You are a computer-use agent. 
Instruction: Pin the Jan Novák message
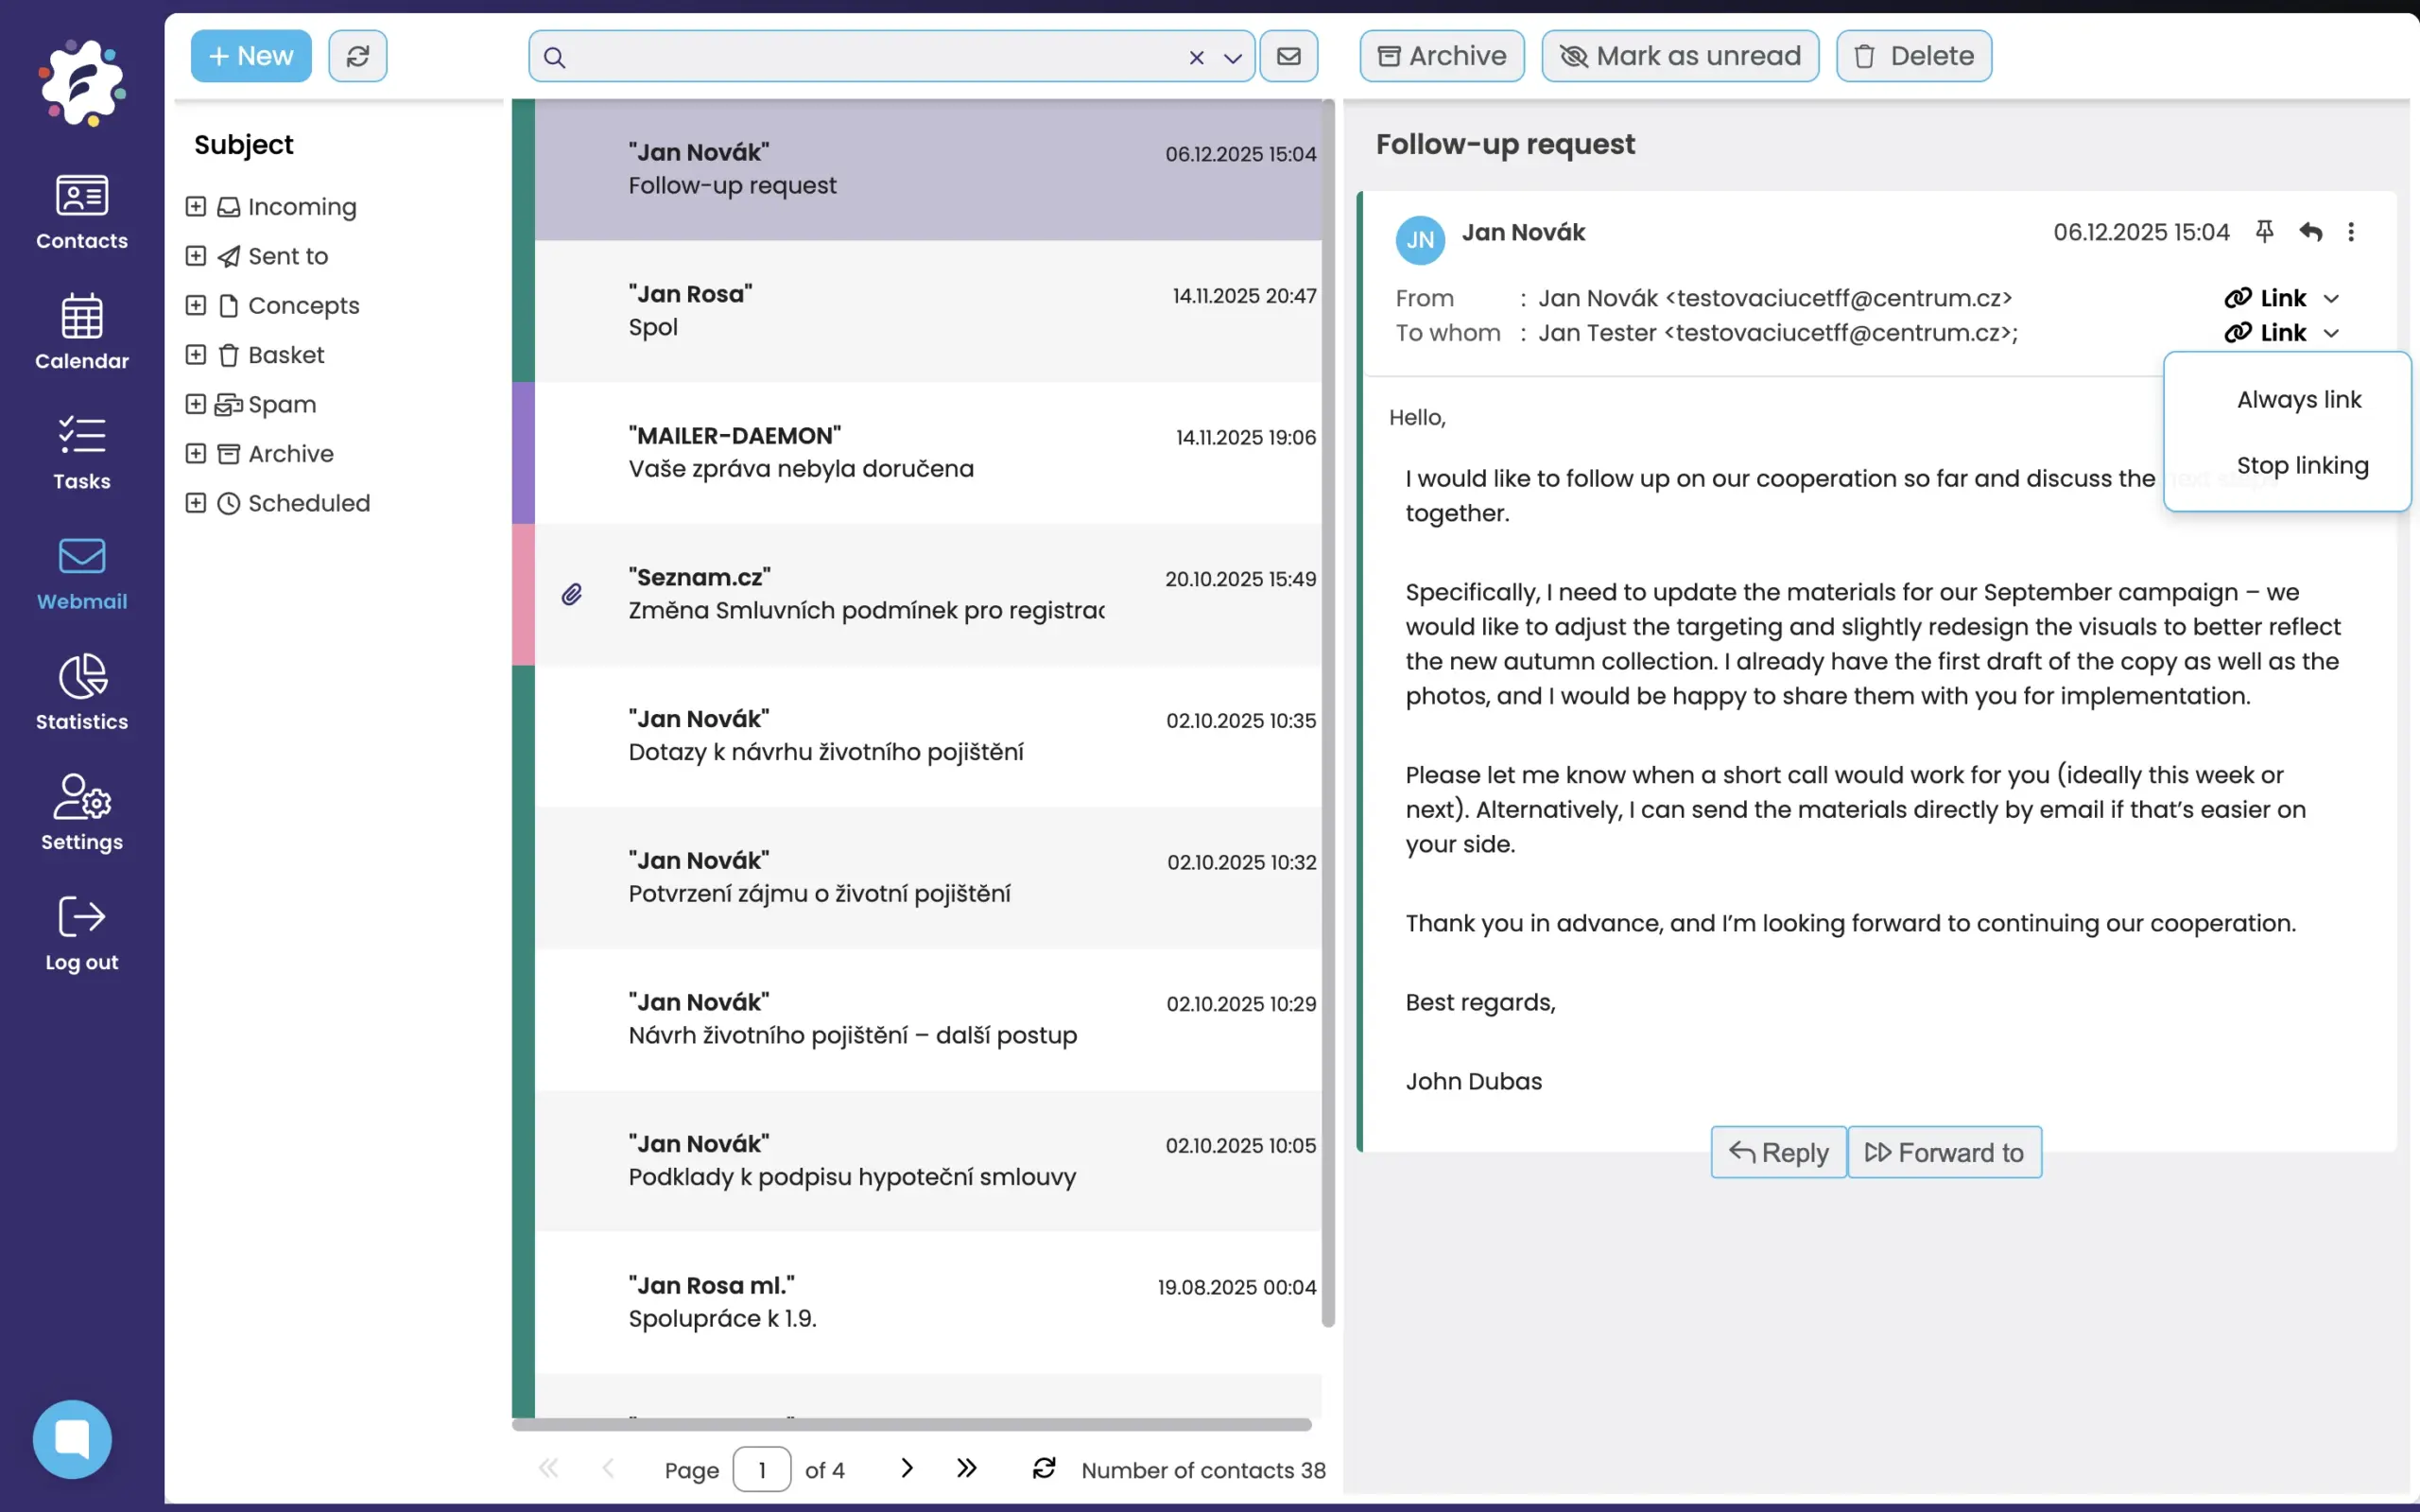(2264, 232)
